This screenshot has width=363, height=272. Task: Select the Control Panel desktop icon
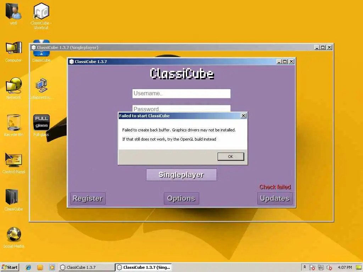pos(13,163)
